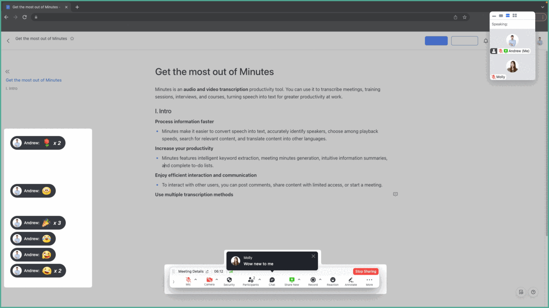549x308 pixels.
Task: Go to the 'I. Intro' outline section
Action: tap(11, 89)
